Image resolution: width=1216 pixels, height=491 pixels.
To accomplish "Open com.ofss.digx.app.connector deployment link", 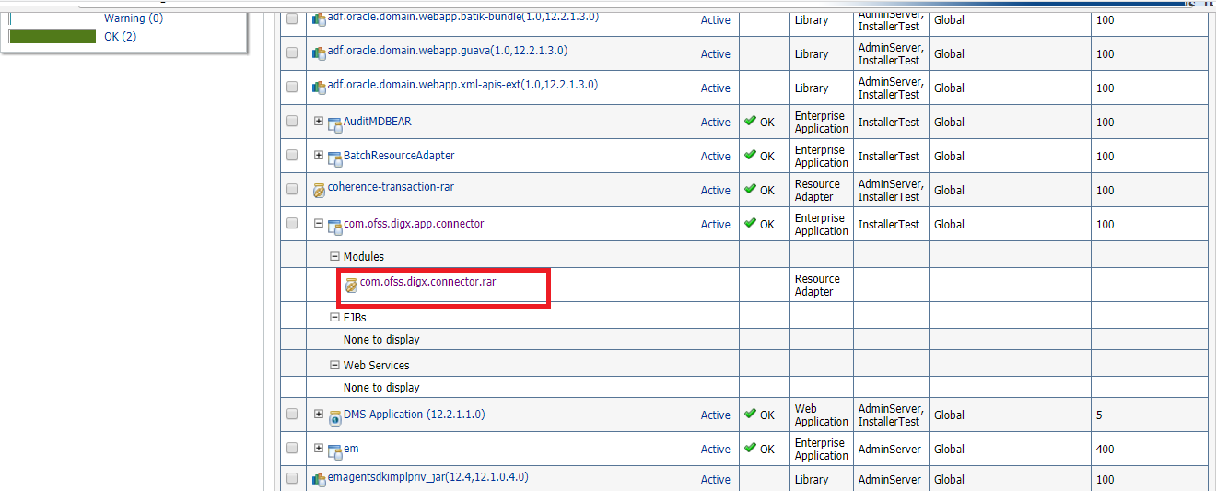I will coord(414,224).
